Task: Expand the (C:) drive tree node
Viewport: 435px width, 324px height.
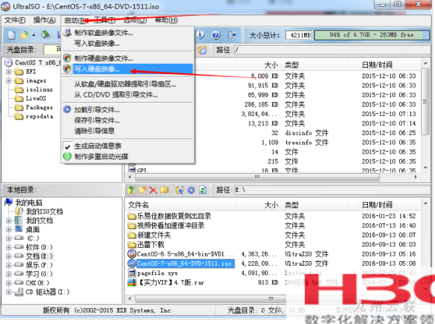Action: click(x=9, y=239)
